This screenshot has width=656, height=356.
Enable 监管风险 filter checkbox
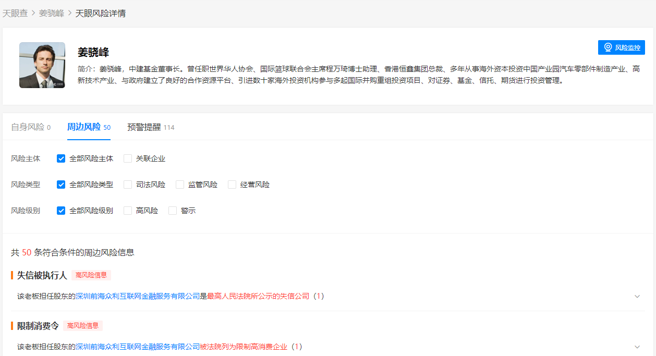[180, 185]
